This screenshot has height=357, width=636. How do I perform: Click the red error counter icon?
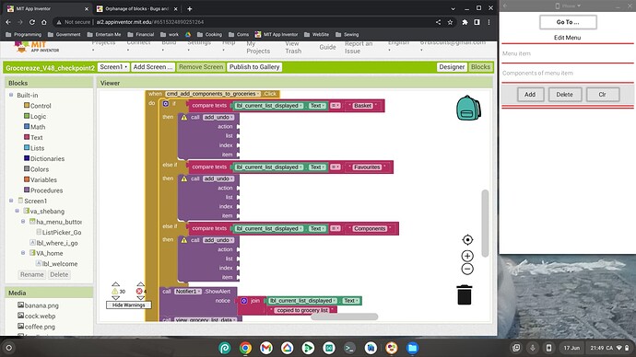139,291
